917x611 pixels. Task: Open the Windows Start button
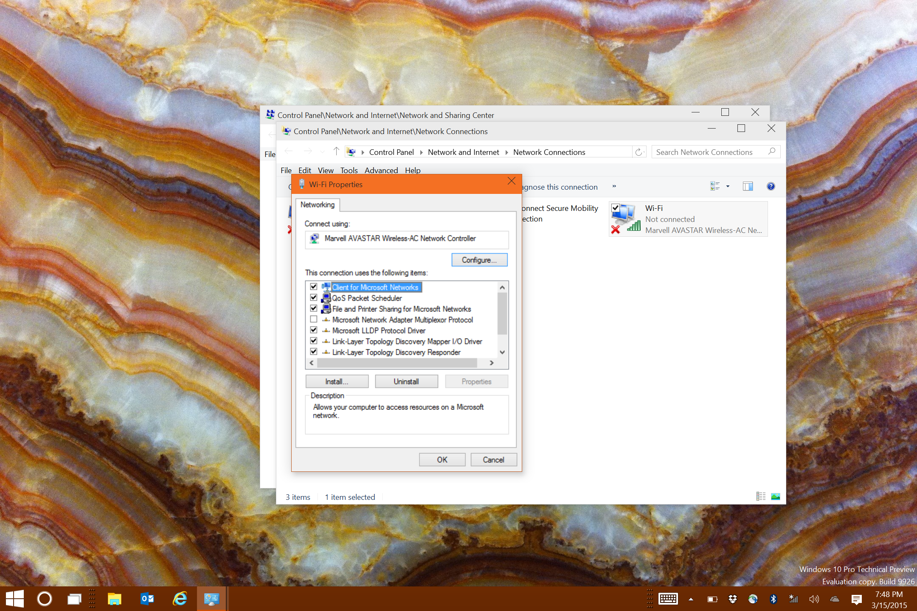[15, 599]
